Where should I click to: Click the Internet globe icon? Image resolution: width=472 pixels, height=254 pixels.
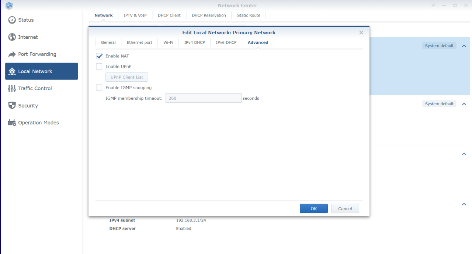tap(12, 37)
